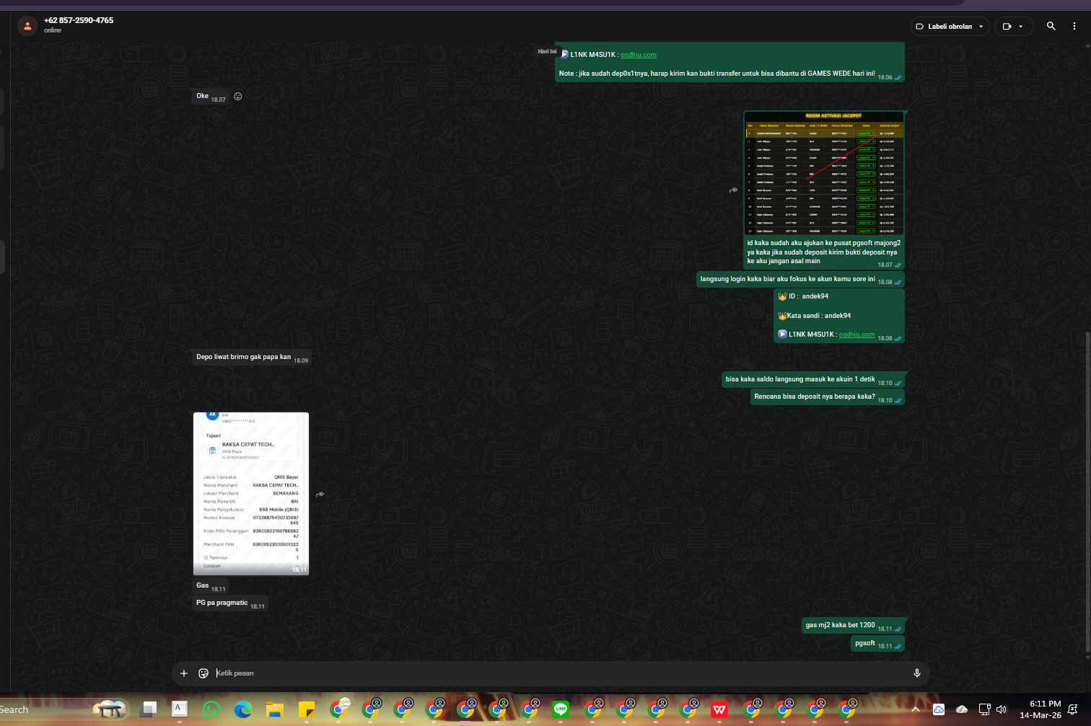Open the notification center icon
This screenshot has height=726, width=1091.
pyautogui.click(x=1073, y=709)
